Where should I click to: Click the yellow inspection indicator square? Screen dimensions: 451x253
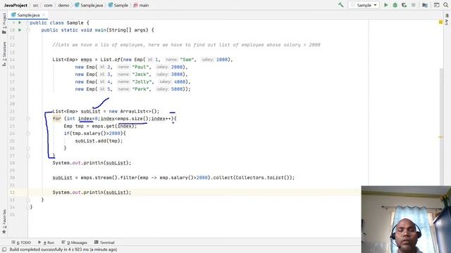pyautogui.click(x=440, y=22)
